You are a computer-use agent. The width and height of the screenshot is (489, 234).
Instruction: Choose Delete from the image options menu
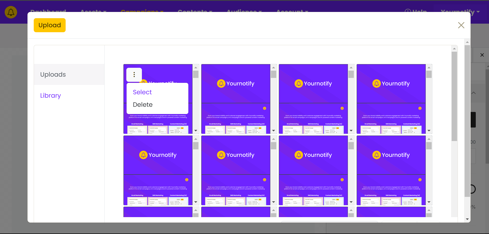pyautogui.click(x=143, y=105)
